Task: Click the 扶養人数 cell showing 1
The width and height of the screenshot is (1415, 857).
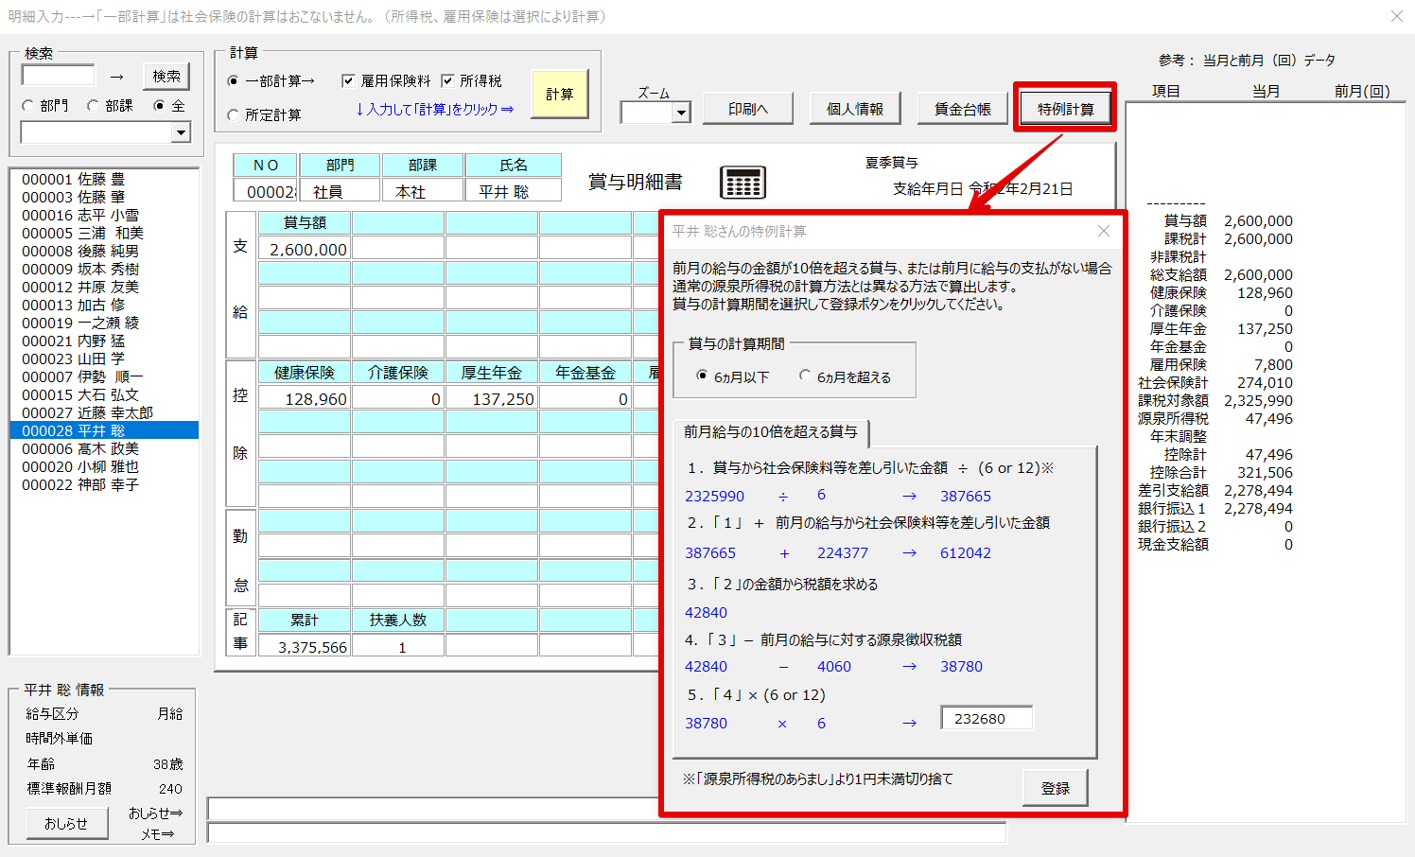Action: click(x=398, y=647)
